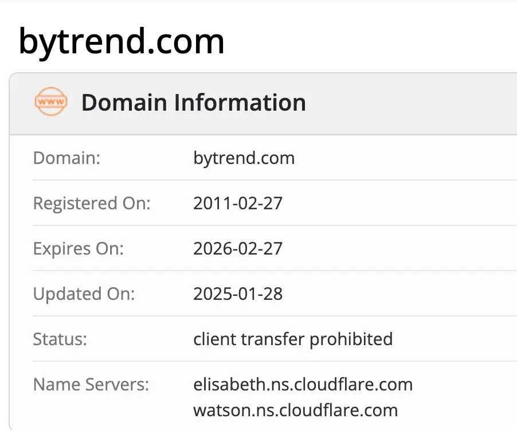The width and height of the screenshot is (517, 430).
Task: Click the 'Updated On:' label
Action: pos(84,294)
